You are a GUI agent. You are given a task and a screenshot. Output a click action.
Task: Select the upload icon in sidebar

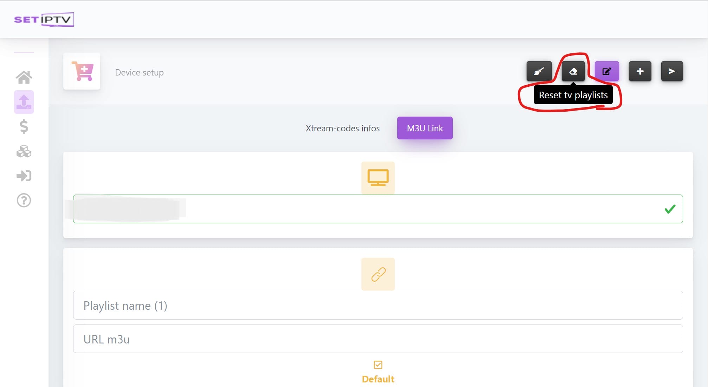24,102
